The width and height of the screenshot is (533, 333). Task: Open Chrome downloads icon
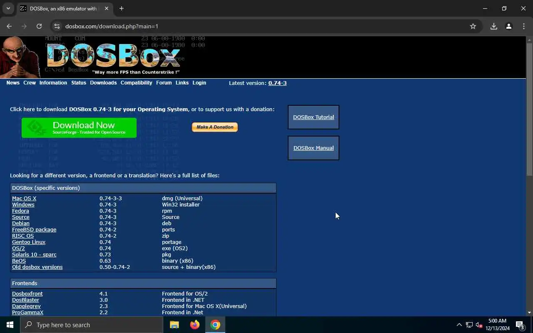(494, 26)
